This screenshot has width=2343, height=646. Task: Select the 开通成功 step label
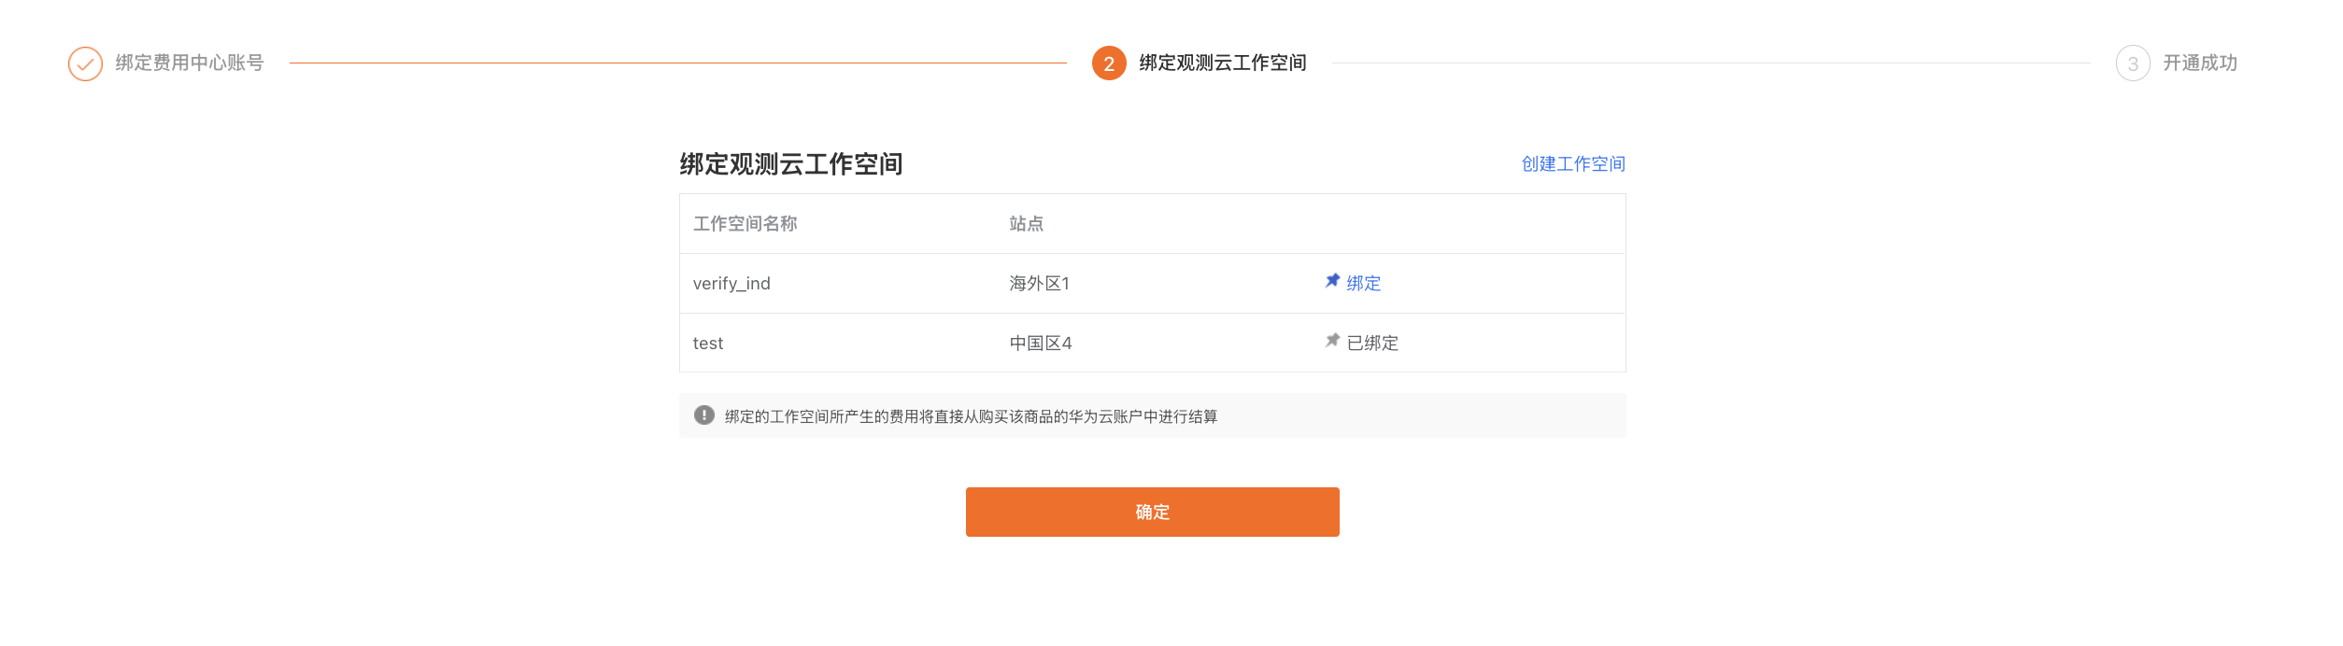pos(2199,63)
